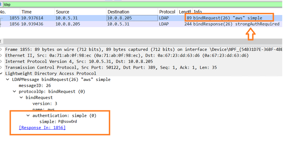Screen dimensions: 286x152
Task: Select the Frame 1855 summary line
Action: click(x=144, y=49)
